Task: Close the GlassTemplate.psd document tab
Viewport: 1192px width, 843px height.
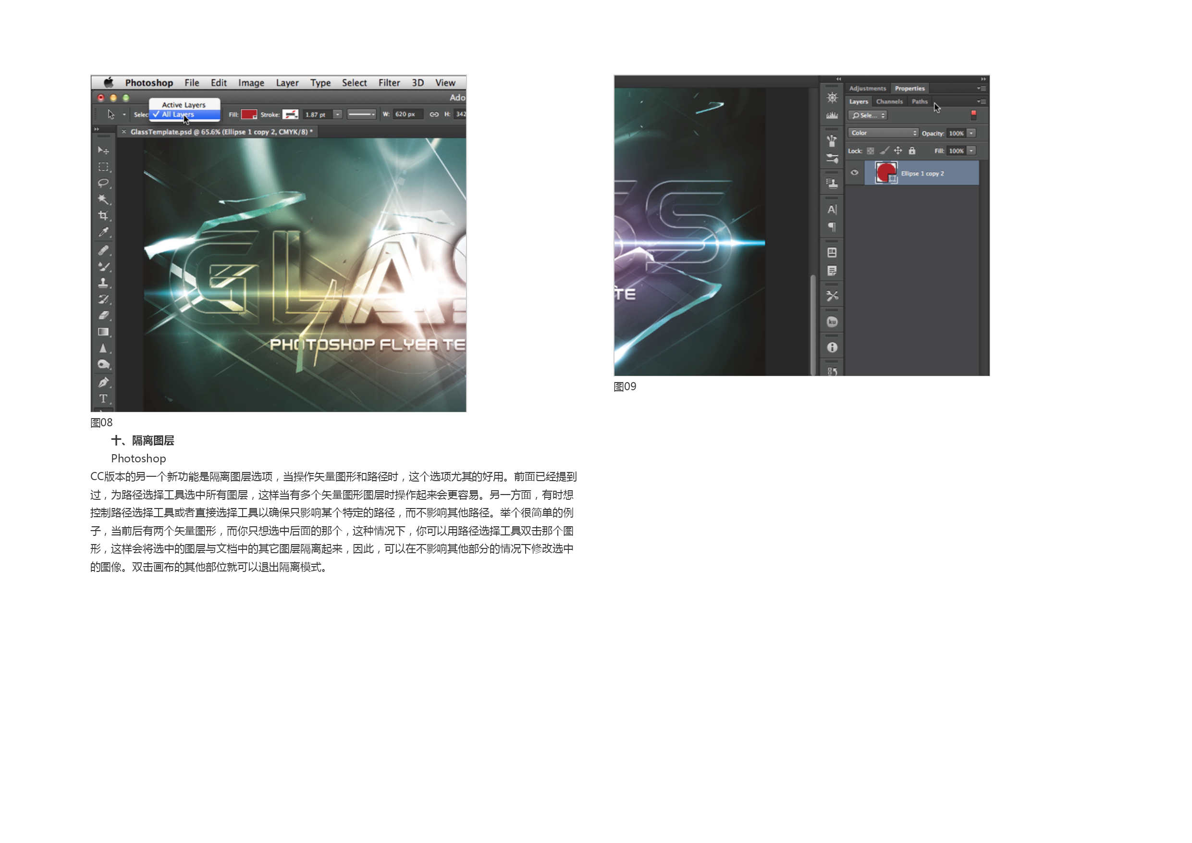Action: click(124, 132)
